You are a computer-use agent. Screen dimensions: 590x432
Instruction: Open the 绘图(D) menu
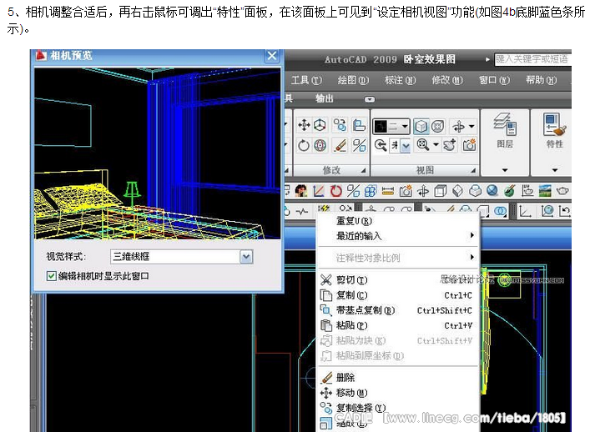(353, 80)
